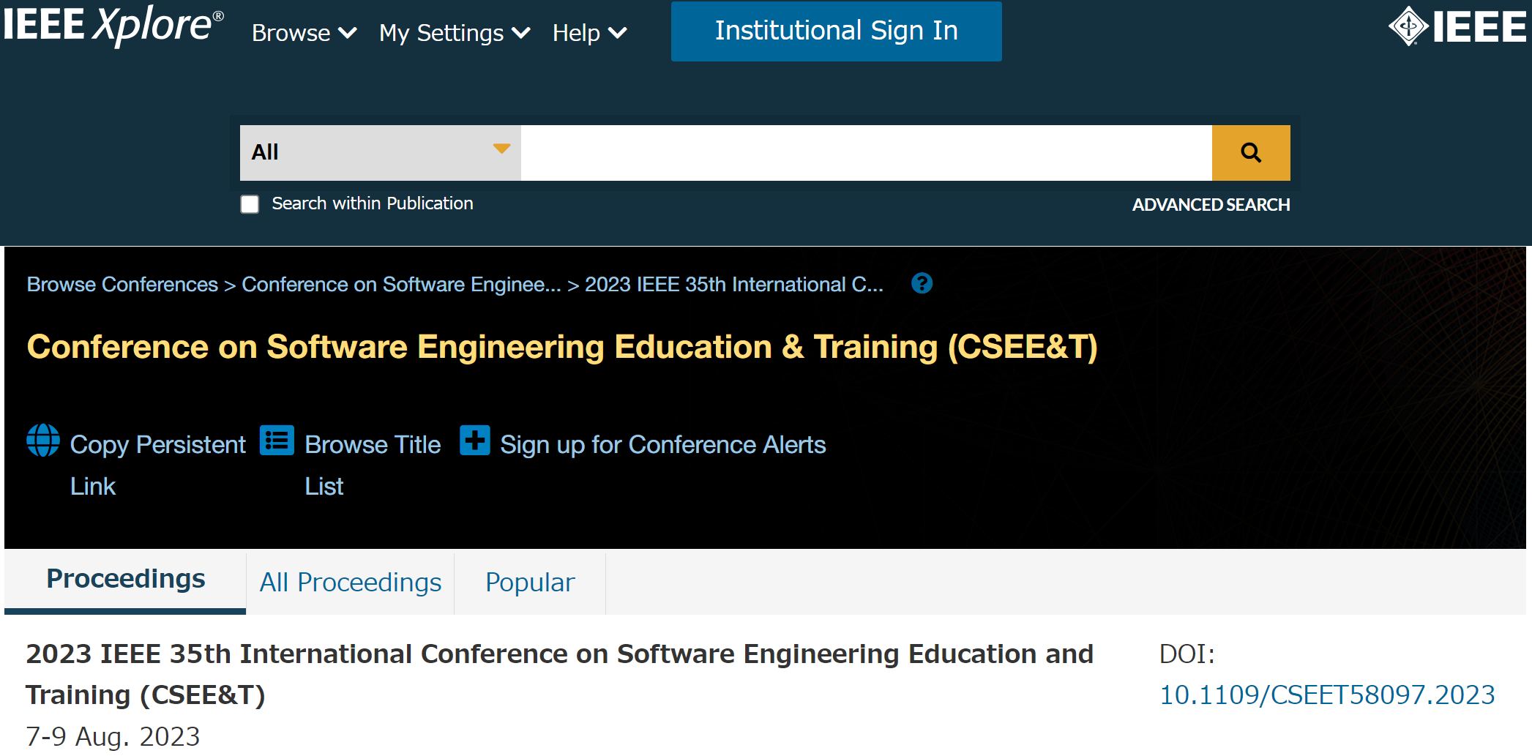Open 2023 IEEE 35th International C... breadcrumb

[x=733, y=285]
